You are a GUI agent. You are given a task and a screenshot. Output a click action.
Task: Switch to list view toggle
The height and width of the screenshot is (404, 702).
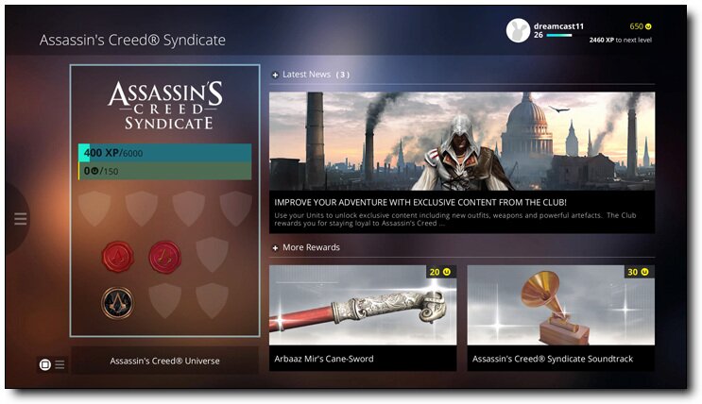pyautogui.click(x=60, y=364)
